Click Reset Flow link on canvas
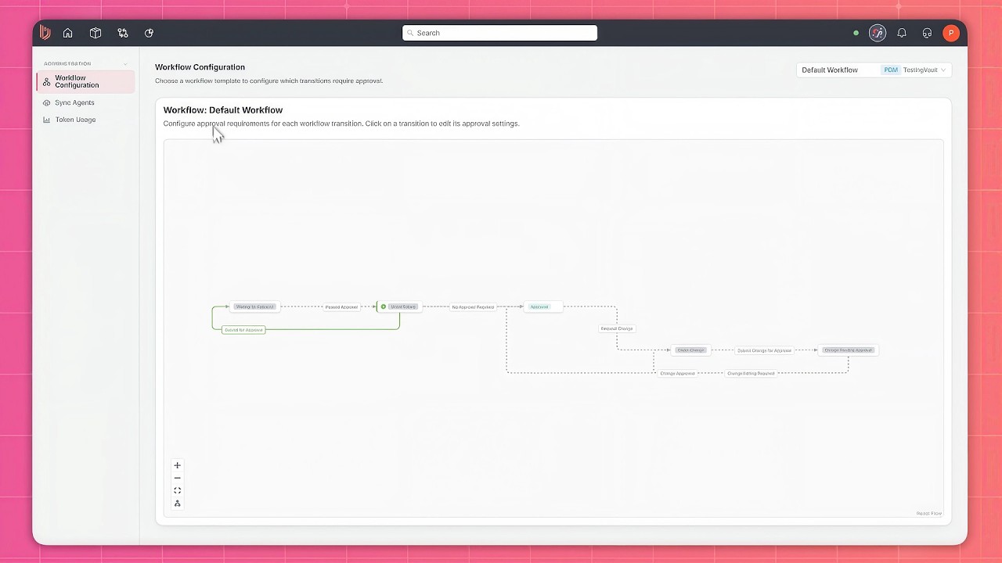The width and height of the screenshot is (1002, 563). point(929,514)
